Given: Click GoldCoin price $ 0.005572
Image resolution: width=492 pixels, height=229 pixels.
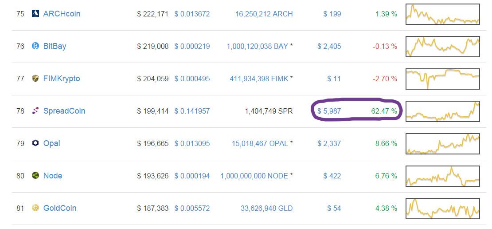Looking at the screenshot, I should [192, 208].
